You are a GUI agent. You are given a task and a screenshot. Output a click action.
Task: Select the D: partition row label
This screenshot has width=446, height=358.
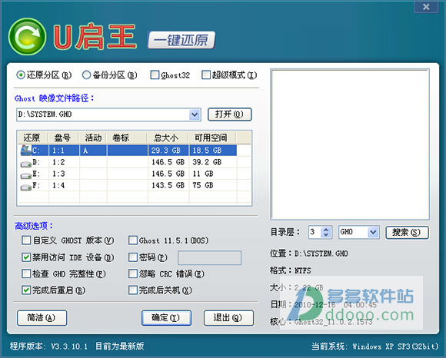(x=36, y=162)
